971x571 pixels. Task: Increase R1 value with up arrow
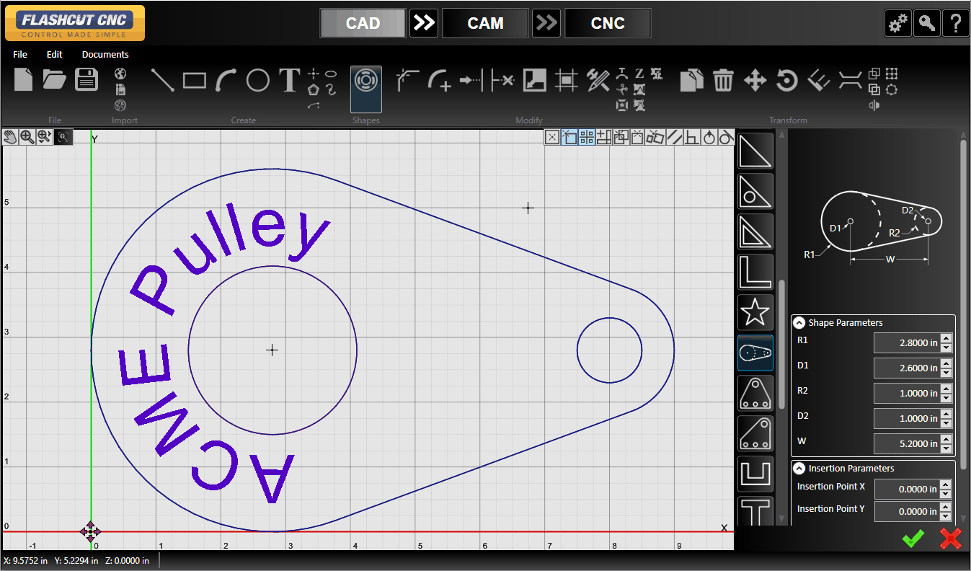[x=946, y=339]
